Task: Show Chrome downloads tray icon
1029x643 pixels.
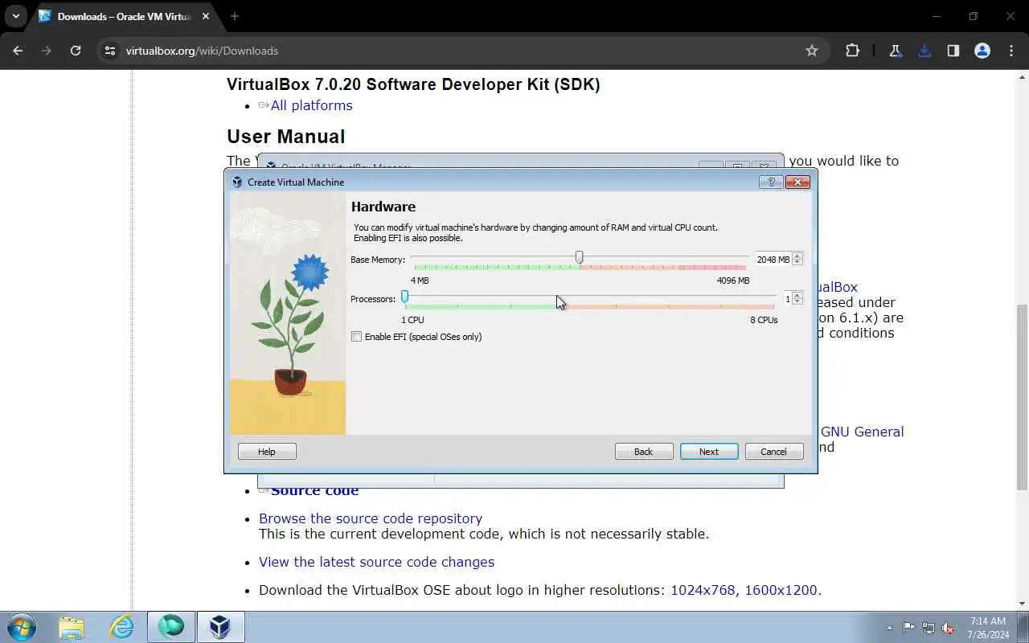Action: 924,51
